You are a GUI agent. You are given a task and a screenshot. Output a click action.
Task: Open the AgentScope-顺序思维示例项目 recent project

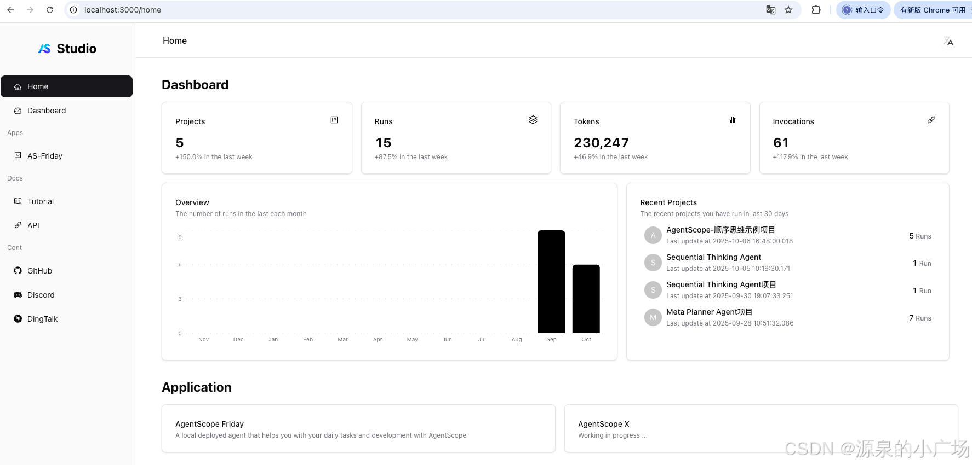click(x=788, y=235)
